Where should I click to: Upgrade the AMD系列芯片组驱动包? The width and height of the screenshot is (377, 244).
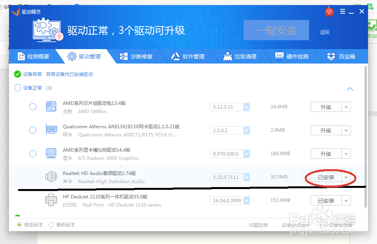pyautogui.click(x=326, y=107)
